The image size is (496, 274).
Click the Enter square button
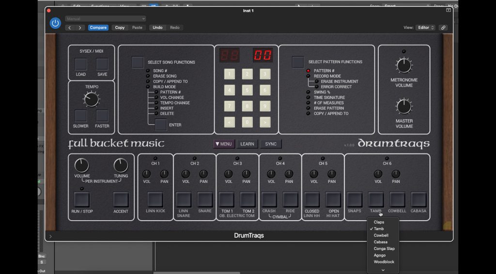pos(161,125)
